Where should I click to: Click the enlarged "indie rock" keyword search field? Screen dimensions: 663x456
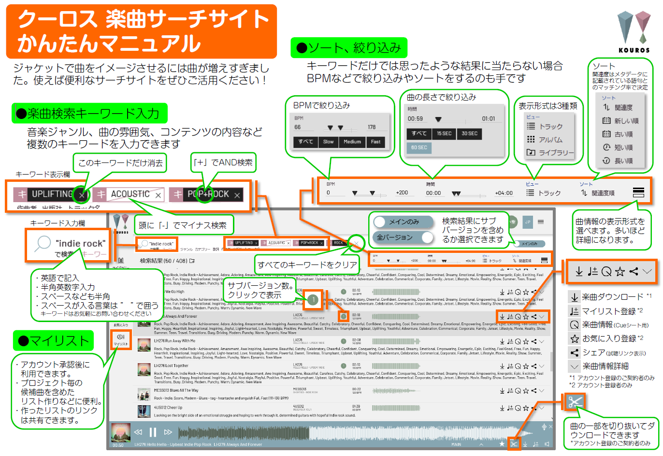68,245
